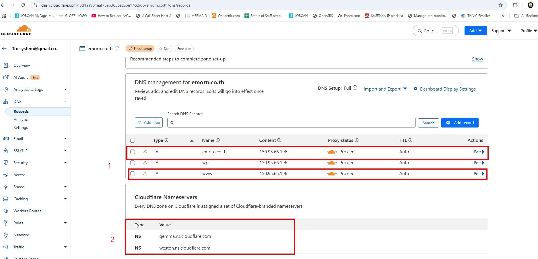The width and height of the screenshot is (538, 259).
Task: Open the Chrome apps grid icon
Action: tap(4, 16)
